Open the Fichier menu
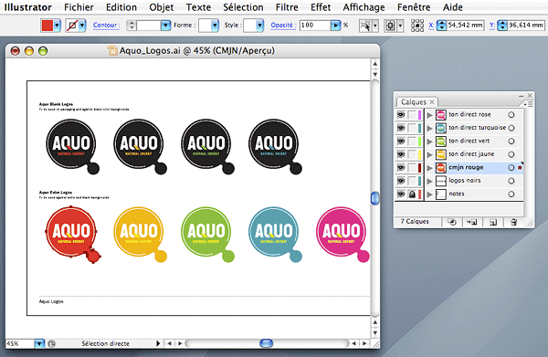 pos(79,7)
